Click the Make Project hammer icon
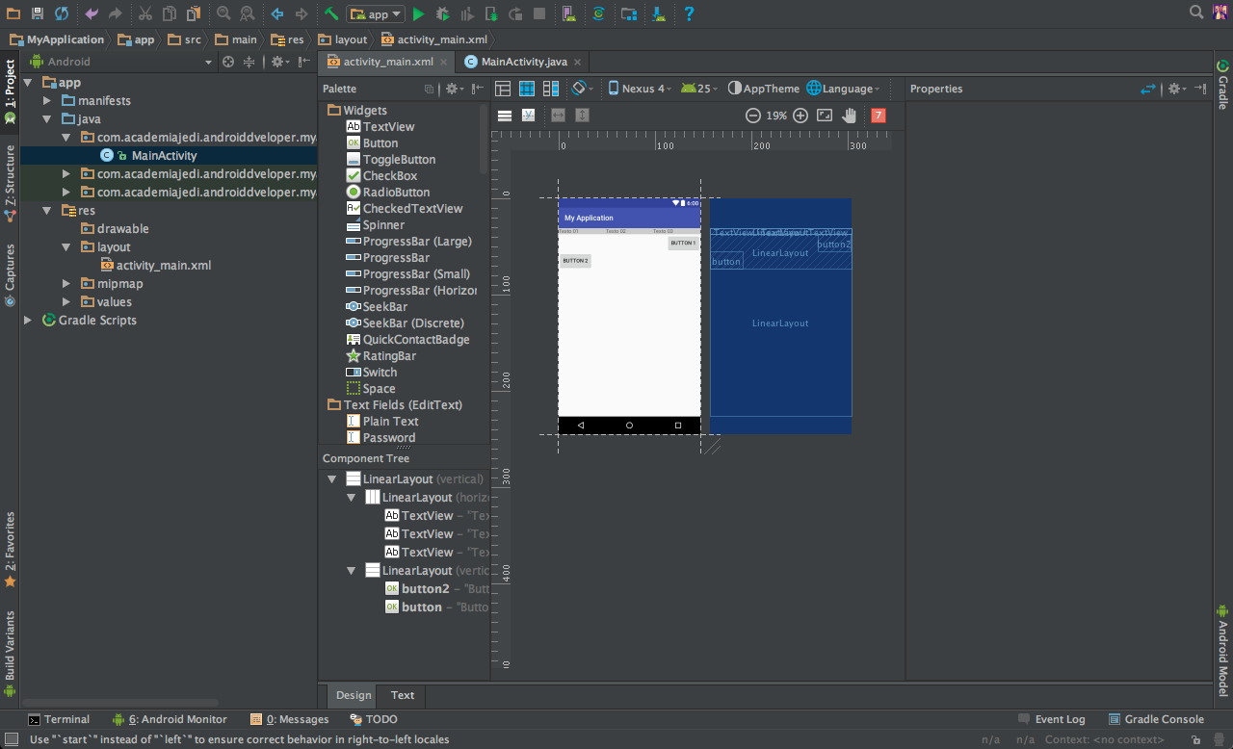This screenshot has height=749, width=1233. [330, 13]
